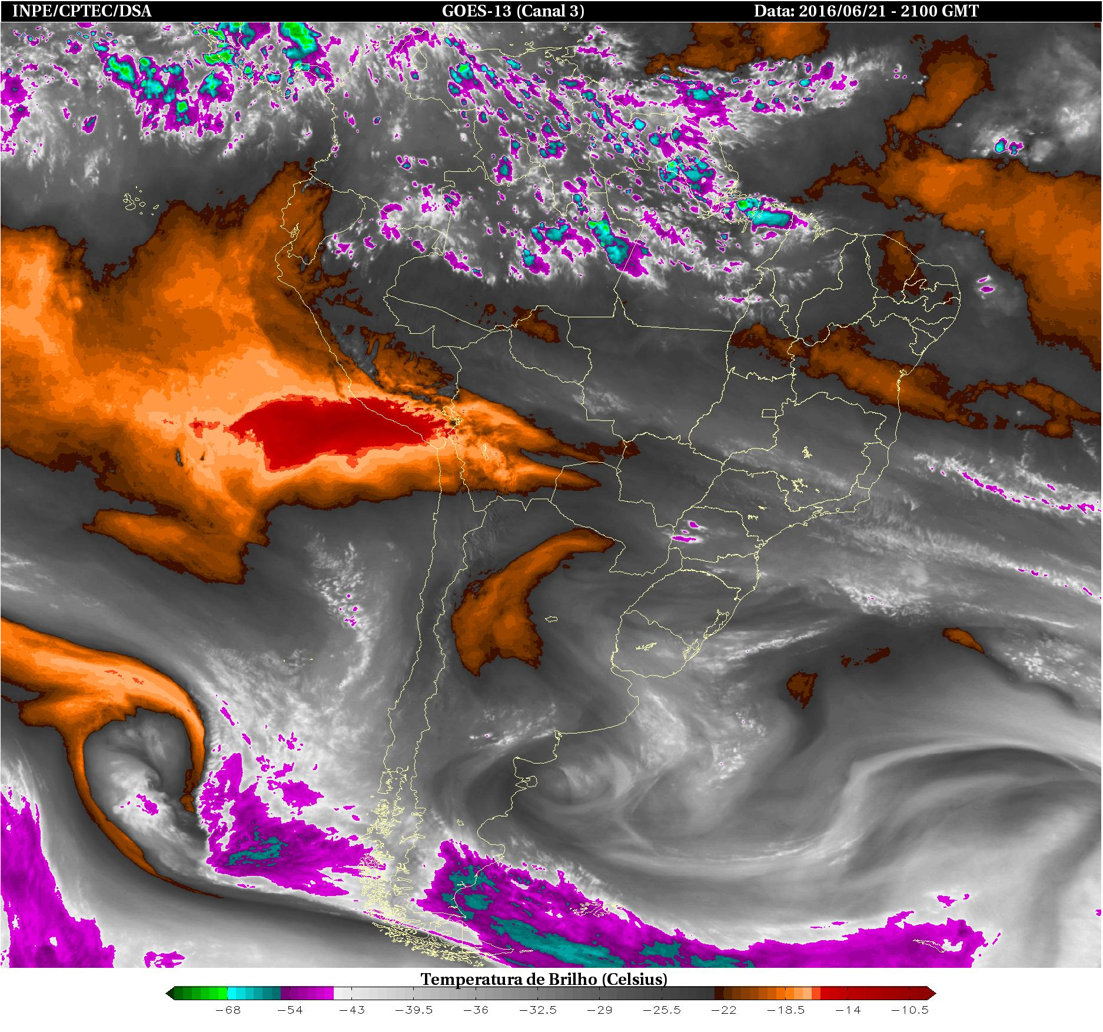Click the -54 colorbar tick label
Screen dimensions: 1103x1032
pos(290,1010)
